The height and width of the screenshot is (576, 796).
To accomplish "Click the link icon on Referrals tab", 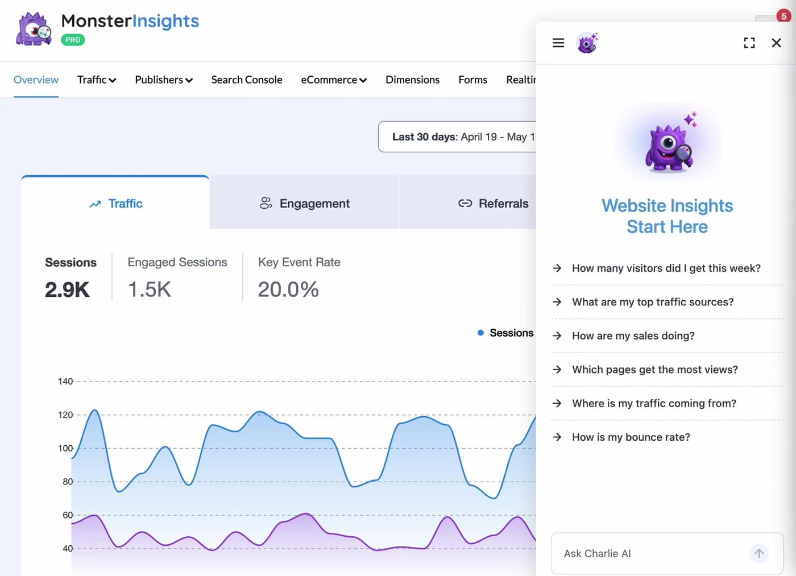I will tap(465, 203).
